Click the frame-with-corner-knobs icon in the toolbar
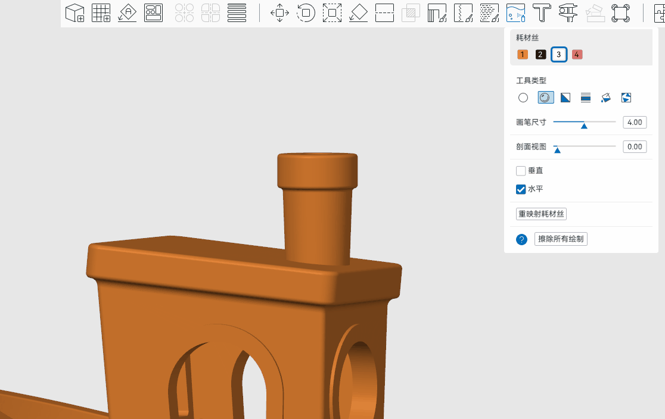 620,12
